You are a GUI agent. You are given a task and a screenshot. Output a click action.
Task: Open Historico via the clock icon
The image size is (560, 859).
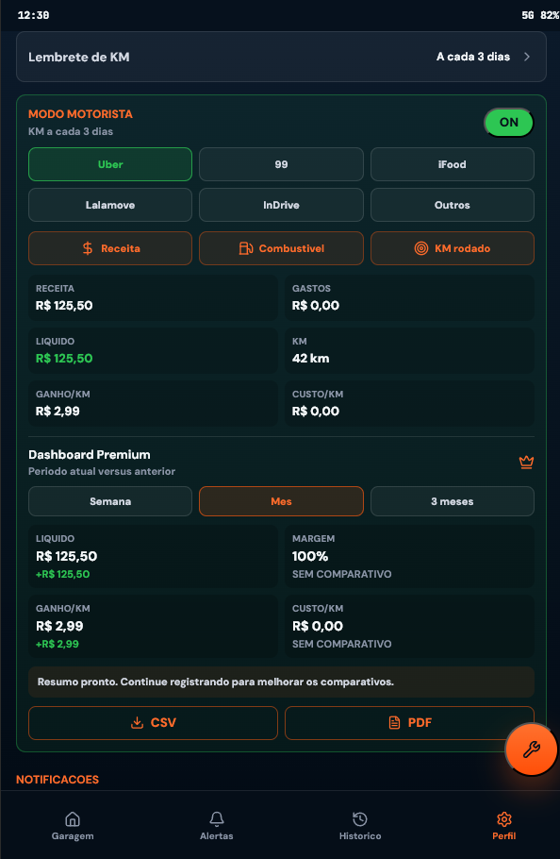pos(360,818)
